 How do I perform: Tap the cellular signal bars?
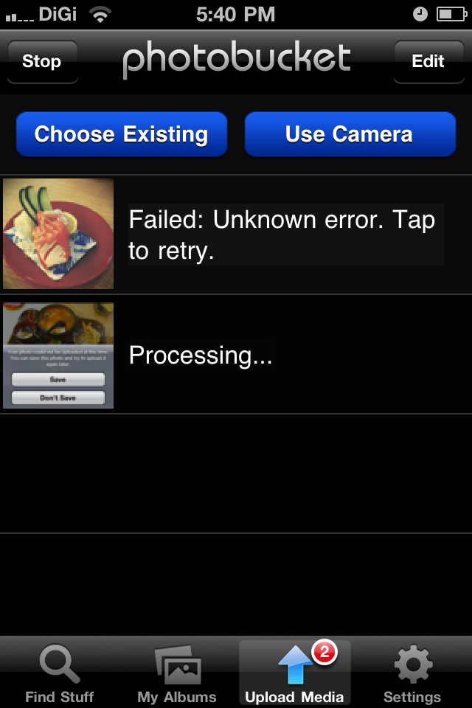[19, 17]
